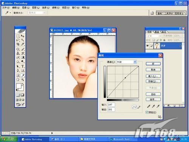Select the Lasso tool
This screenshot has width=189, height=142.
[18, 40]
